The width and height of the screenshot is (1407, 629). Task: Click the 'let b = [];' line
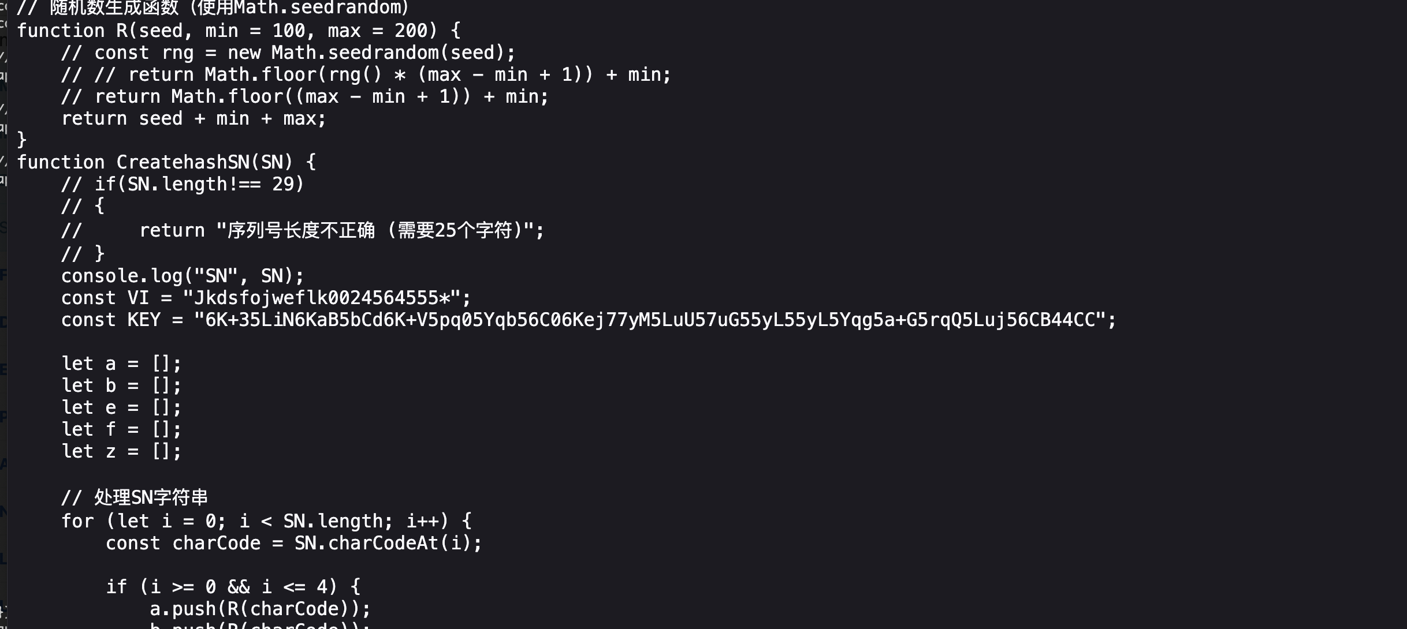[x=121, y=385]
